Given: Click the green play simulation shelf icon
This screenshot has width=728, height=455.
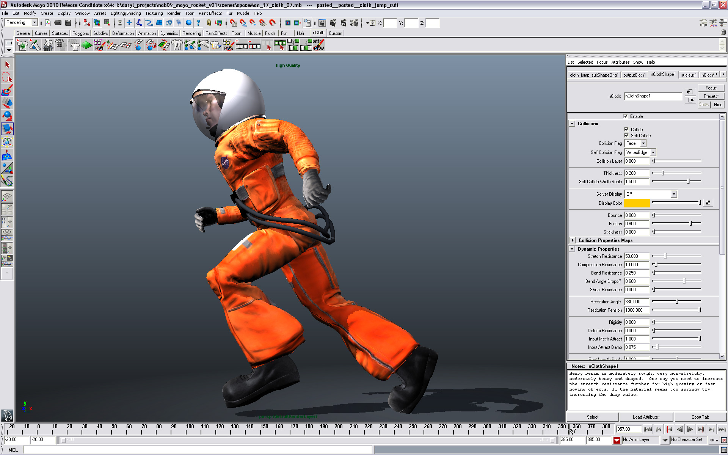Looking at the screenshot, I should pyautogui.click(x=87, y=45).
